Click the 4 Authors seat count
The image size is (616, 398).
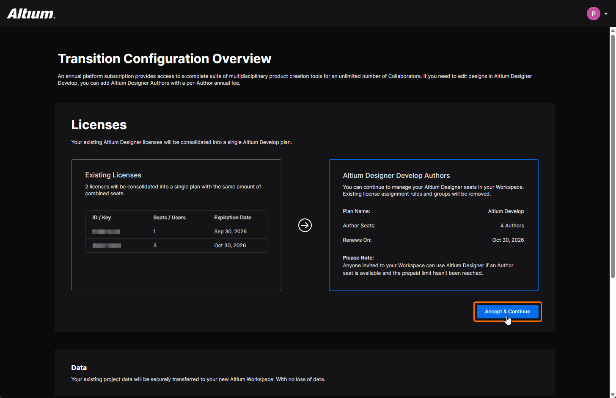point(512,226)
